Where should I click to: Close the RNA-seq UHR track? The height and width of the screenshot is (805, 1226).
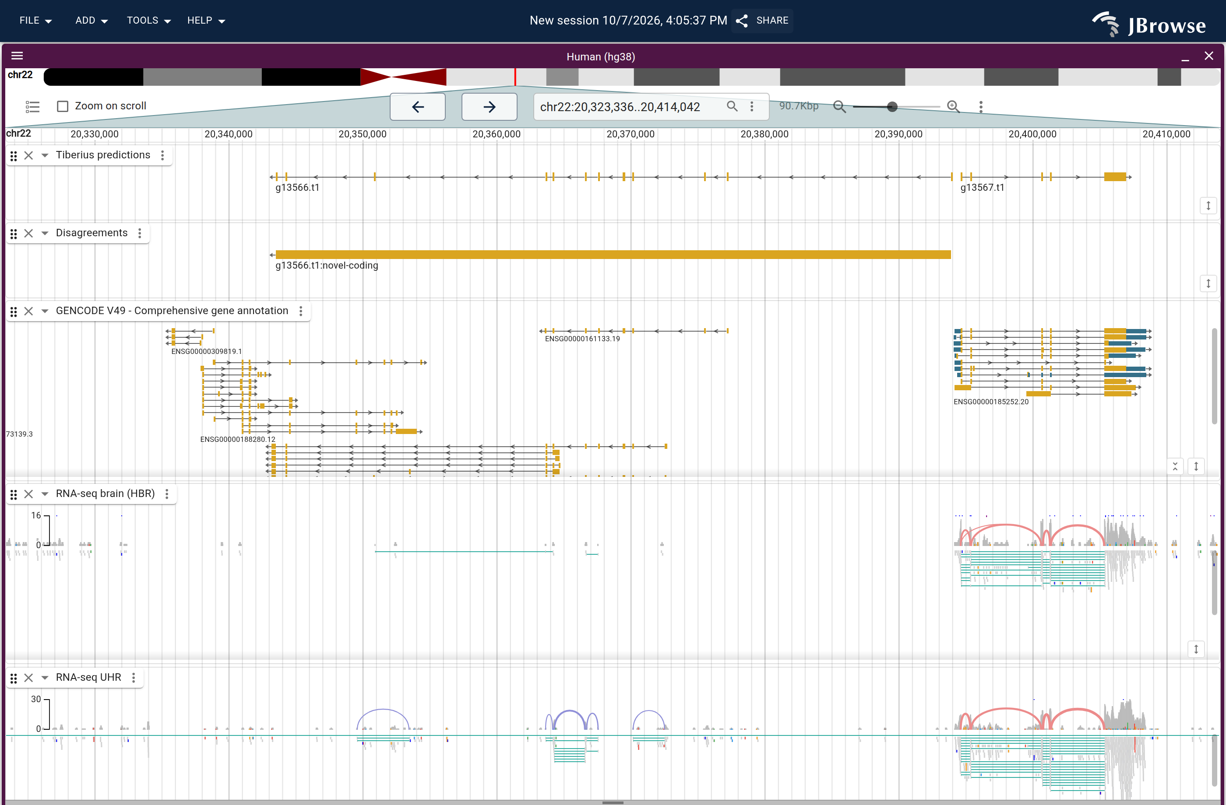[x=29, y=679]
